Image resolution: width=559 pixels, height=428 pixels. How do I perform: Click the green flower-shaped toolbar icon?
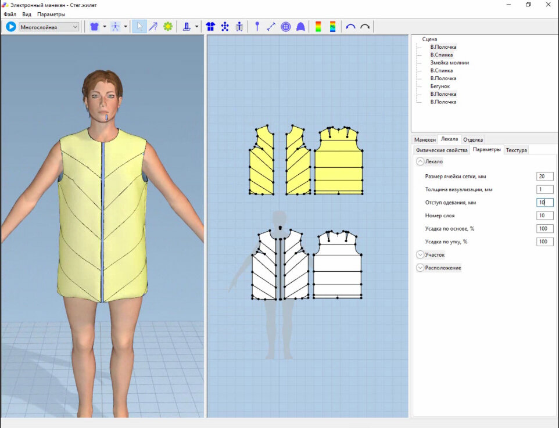168,27
